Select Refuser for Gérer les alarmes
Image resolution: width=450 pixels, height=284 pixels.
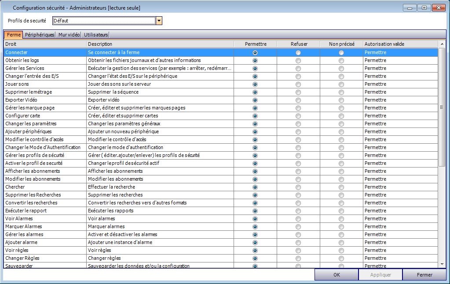tap(298, 235)
